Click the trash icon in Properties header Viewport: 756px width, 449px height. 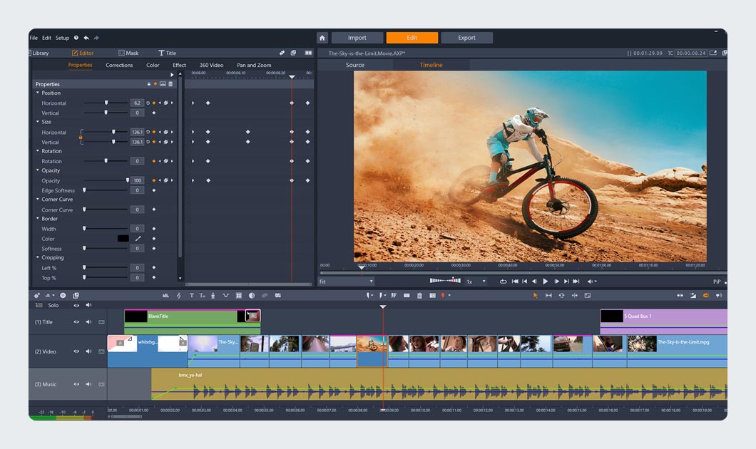pyautogui.click(x=170, y=84)
